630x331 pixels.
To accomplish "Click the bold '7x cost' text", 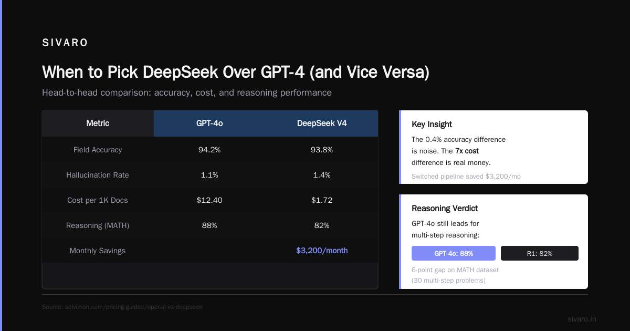I will click(467, 151).
